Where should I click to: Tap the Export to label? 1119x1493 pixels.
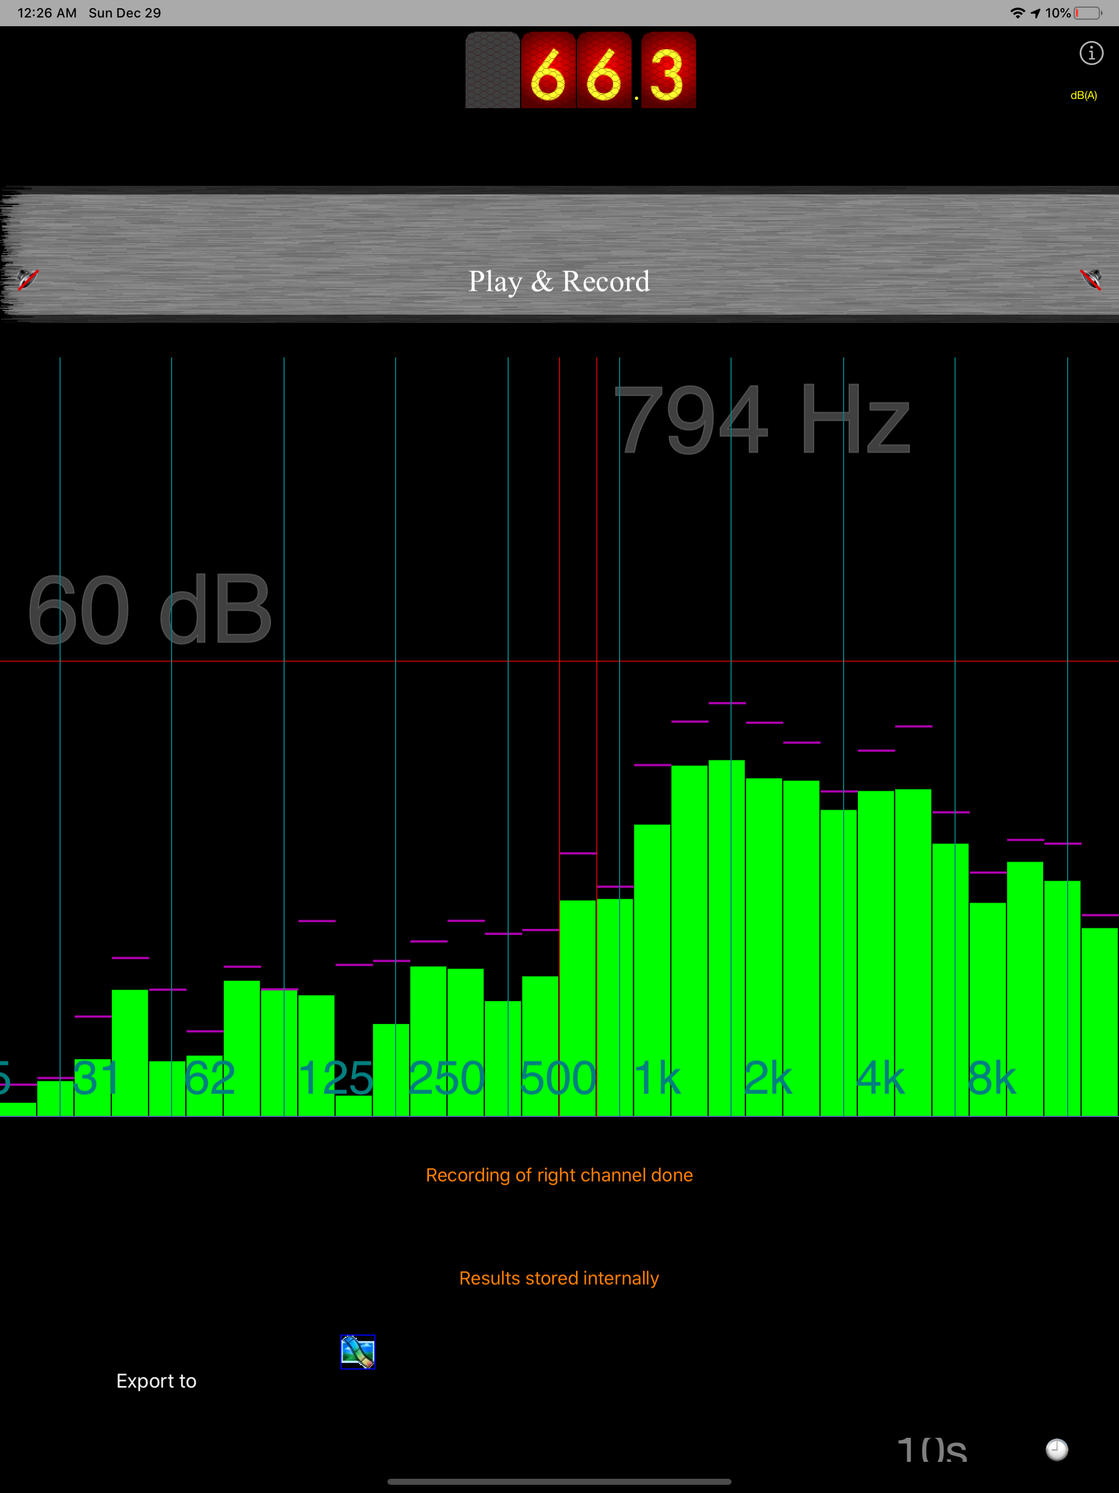(156, 1381)
